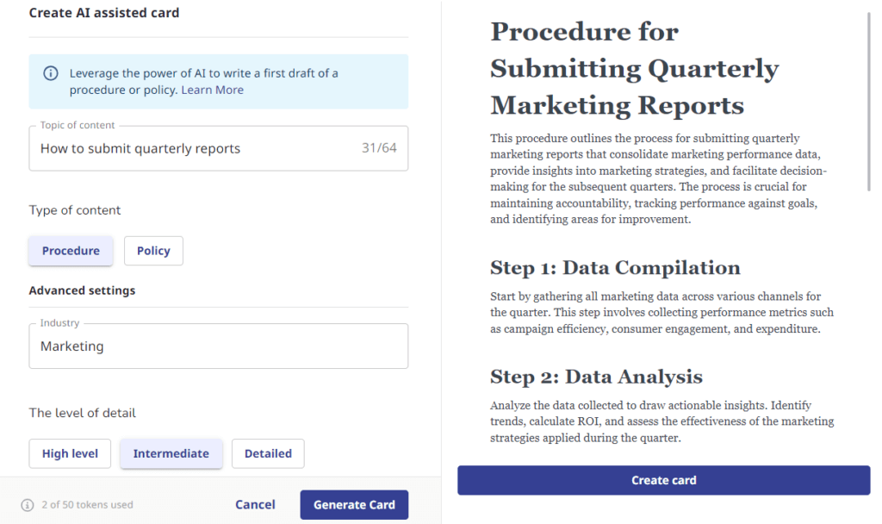Open the Learn More link

click(212, 90)
